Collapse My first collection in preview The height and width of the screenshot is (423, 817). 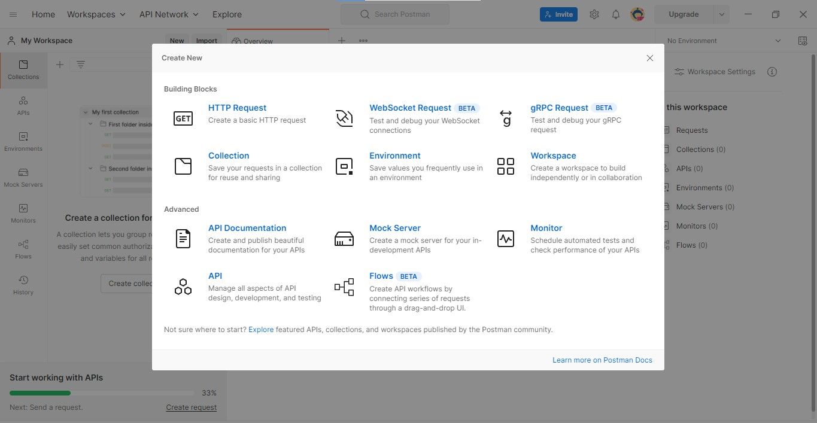(x=86, y=112)
